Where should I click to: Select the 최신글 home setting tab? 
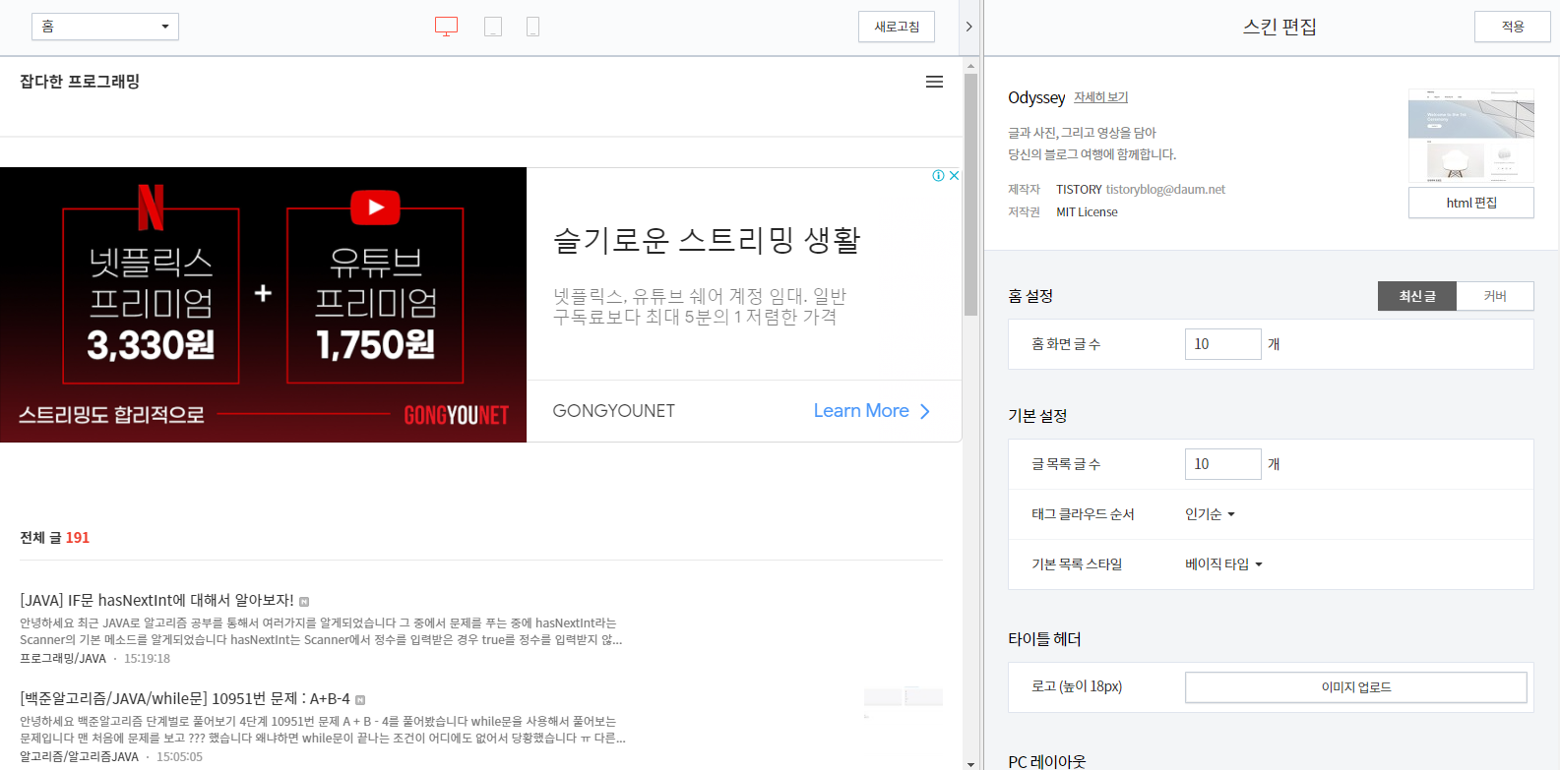click(1417, 296)
